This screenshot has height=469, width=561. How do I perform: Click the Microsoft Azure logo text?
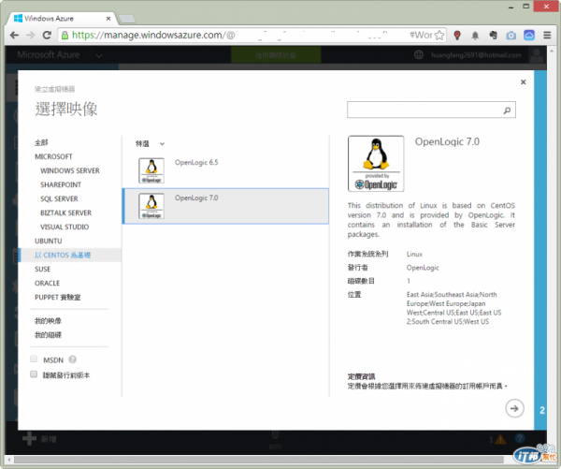click(49, 55)
